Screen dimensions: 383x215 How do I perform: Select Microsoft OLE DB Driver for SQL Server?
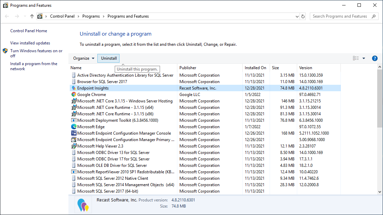[x=112, y=165]
